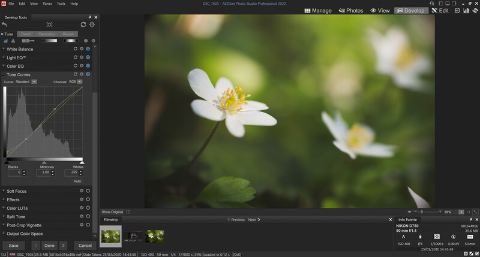Open Soft Focus settings gear

click(x=82, y=191)
